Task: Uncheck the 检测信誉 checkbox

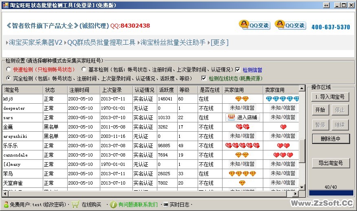Action: tap(238, 70)
